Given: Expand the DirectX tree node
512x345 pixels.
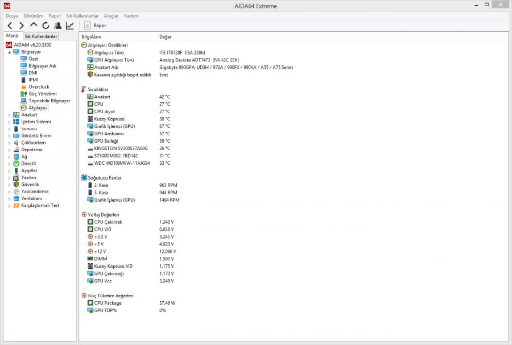Looking at the screenshot, I should tap(9, 164).
